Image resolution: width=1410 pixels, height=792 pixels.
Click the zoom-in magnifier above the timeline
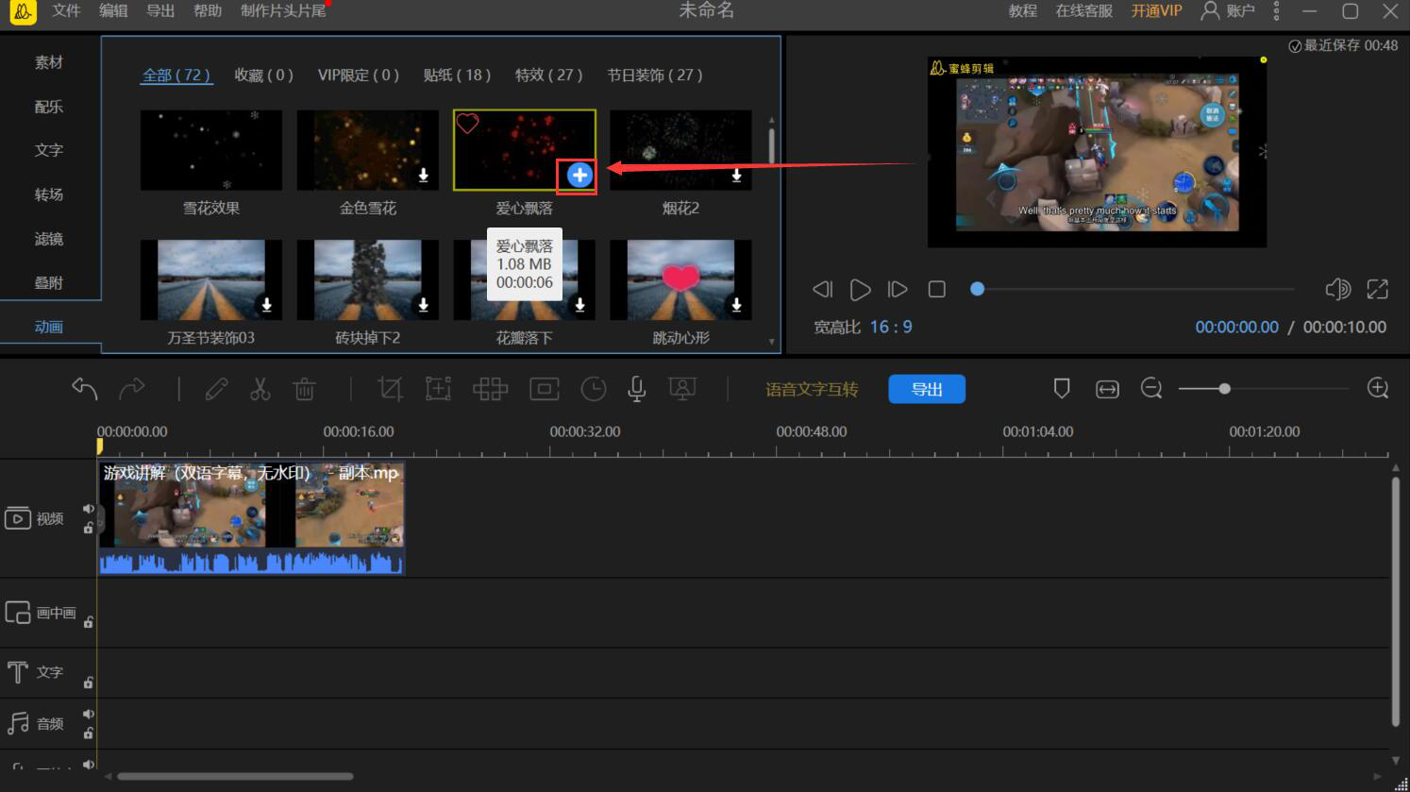pyautogui.click(x=1377, y=389)
